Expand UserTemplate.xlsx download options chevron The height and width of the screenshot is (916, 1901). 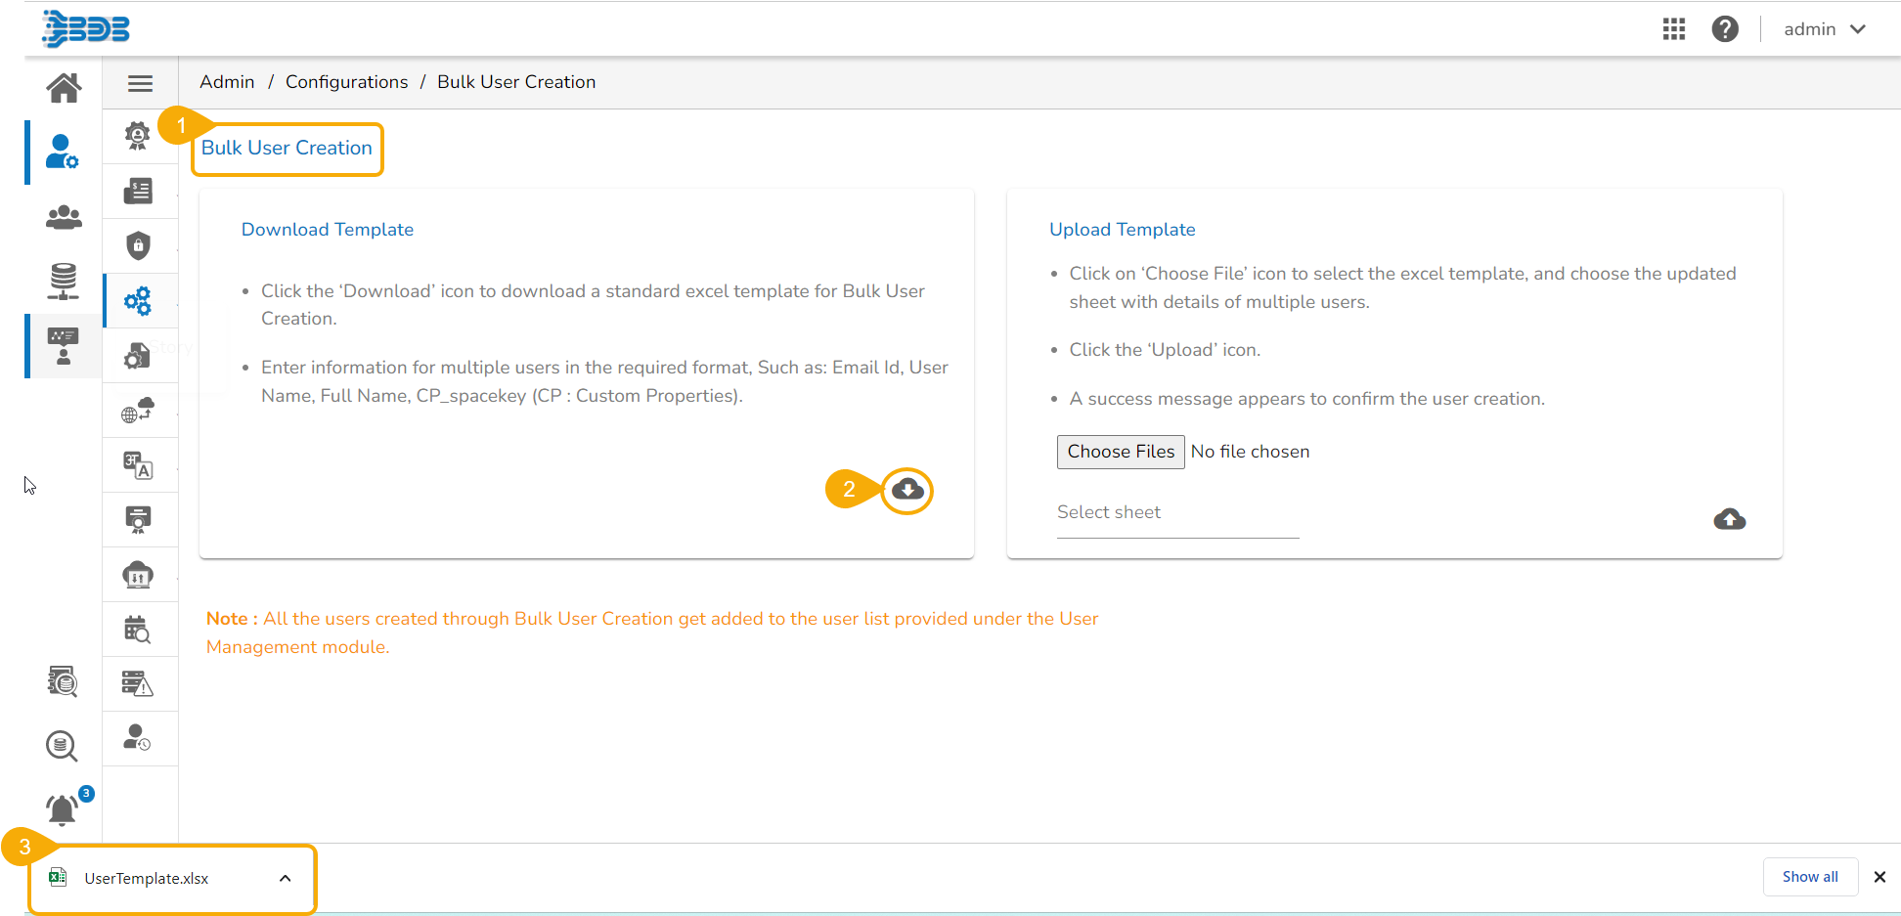pos(285,878)
